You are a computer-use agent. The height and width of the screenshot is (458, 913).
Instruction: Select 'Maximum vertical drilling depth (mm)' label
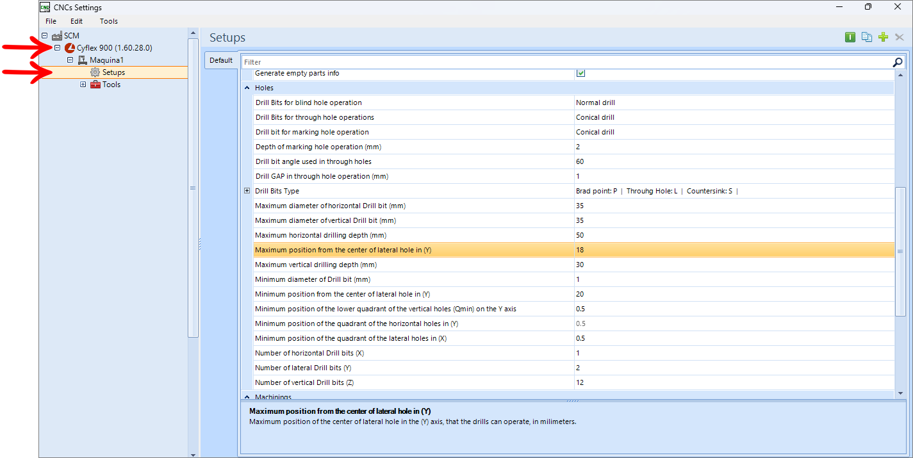pos(316,265)
